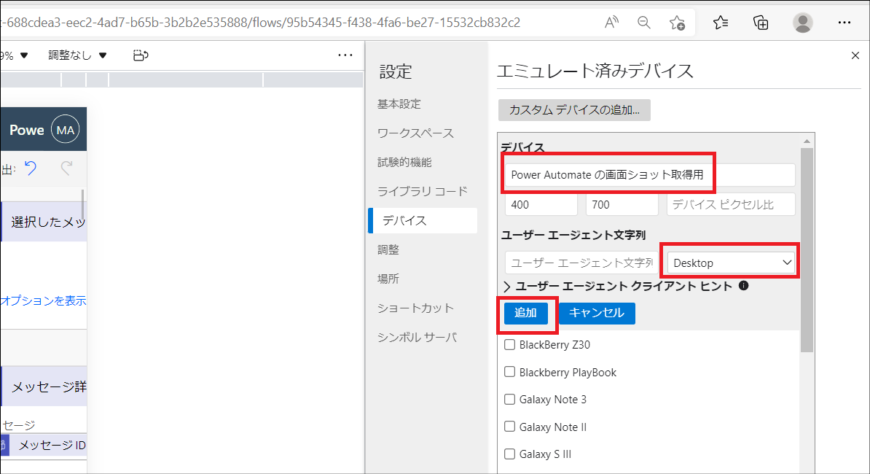
Task: Click the Read aloud icon in address bar
Action: point(611,23)
